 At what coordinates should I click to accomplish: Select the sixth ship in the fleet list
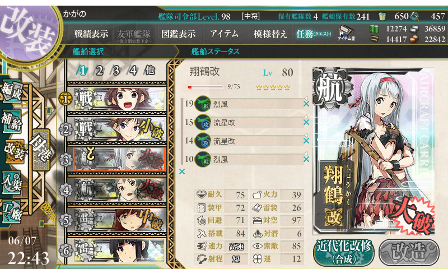click(x=117, y=251)
